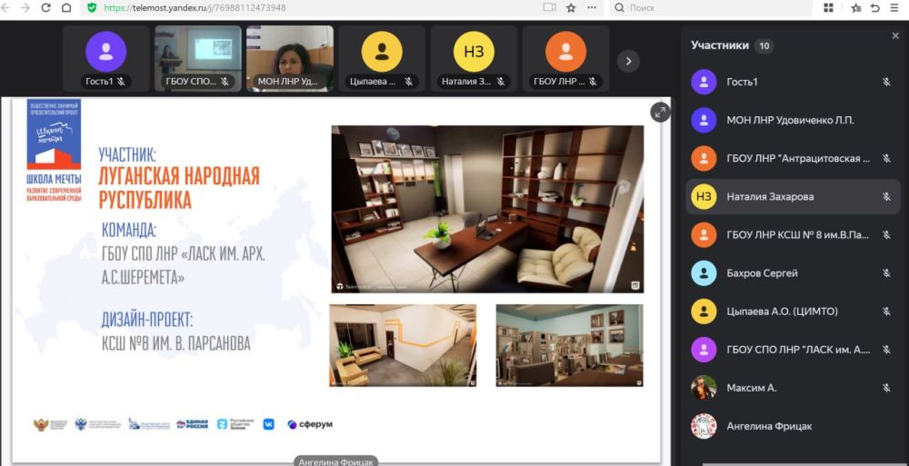
Task: Click the large office render image on slide
Action: [x=487, y=209]
